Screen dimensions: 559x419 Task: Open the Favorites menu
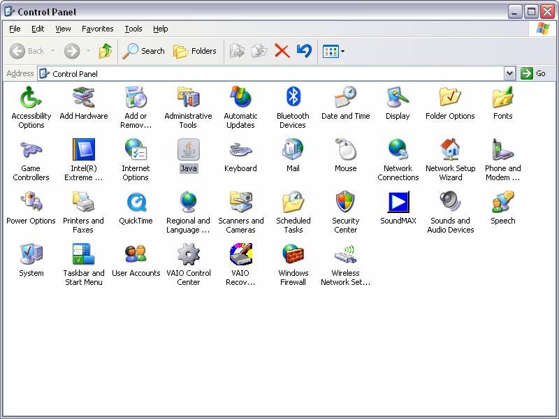(x=97, y=29)
